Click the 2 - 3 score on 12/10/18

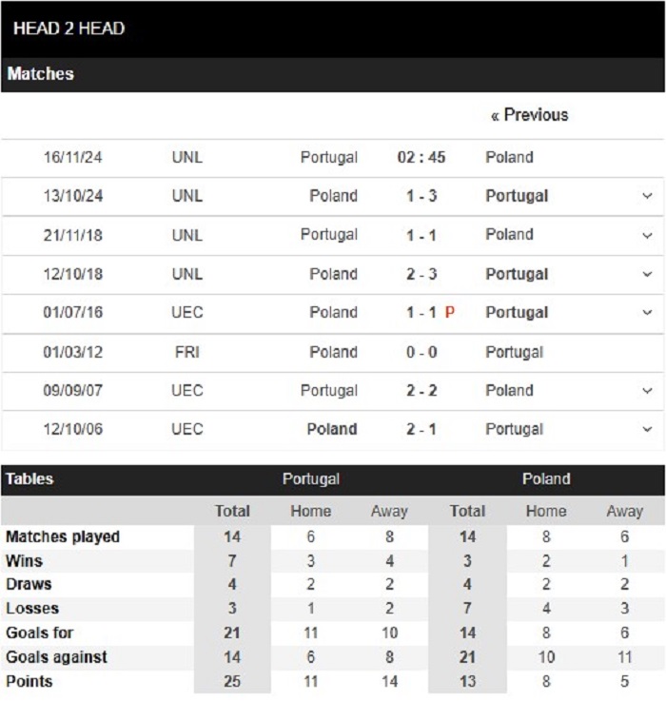pos(421,274)
